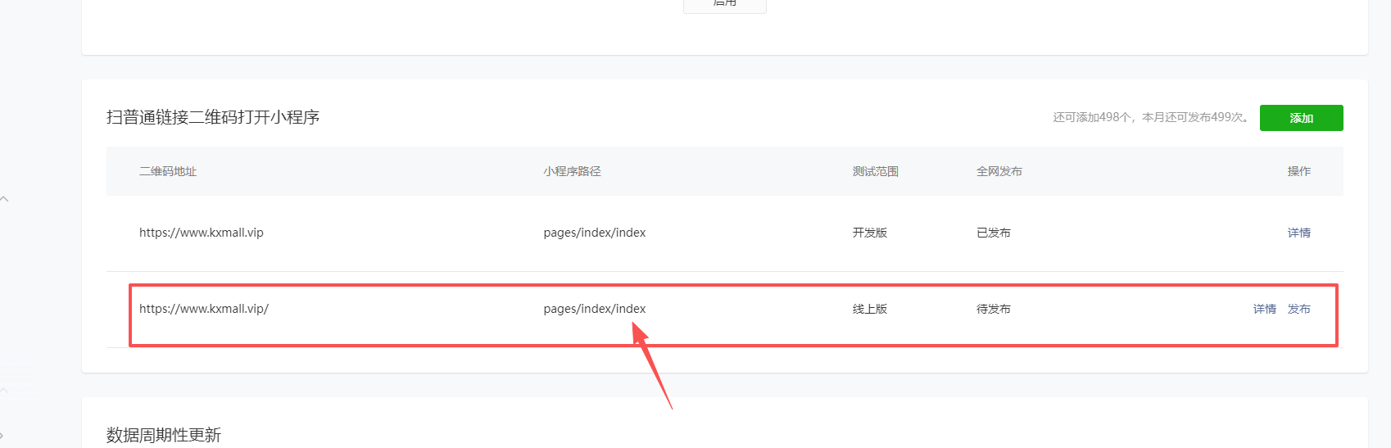Screen dimensions: 1391x448
Task: Collapse sidebar section using the up chevron
Action: (x=5, y=199)
